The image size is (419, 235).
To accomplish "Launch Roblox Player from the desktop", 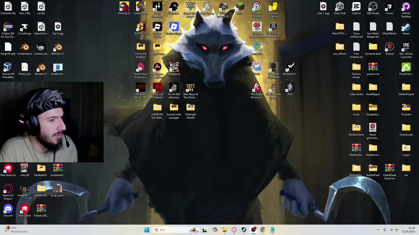I will click(x=174, y=29).
